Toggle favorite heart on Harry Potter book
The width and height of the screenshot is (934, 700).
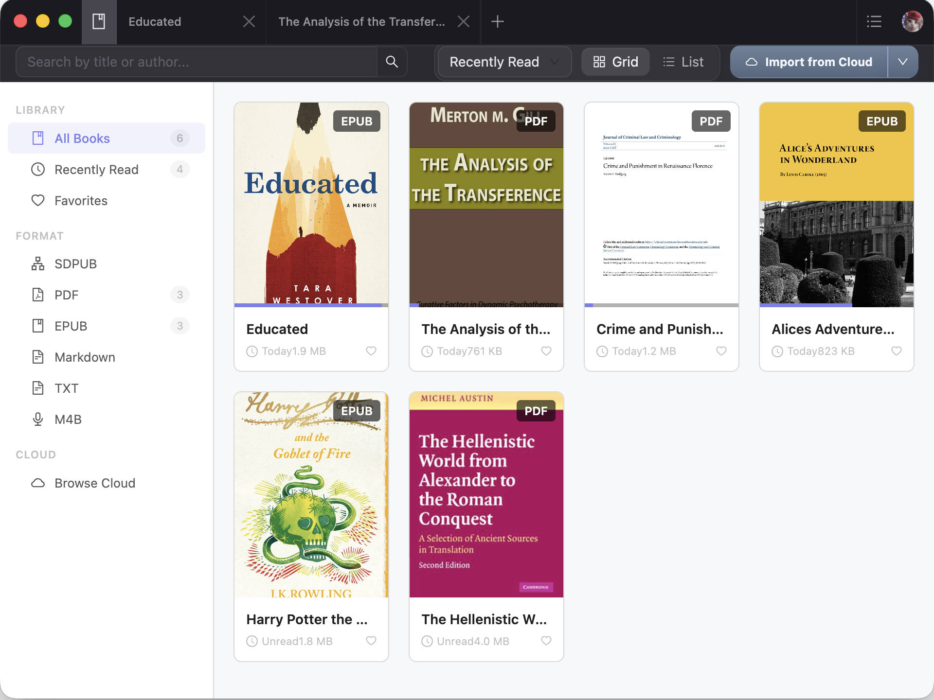point(371,641)
